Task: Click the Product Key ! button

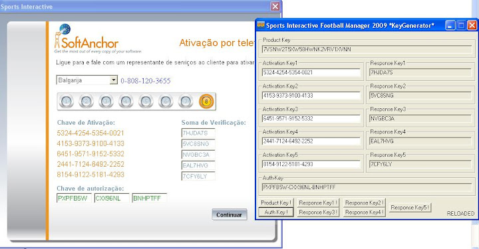Action: (276, 203)
